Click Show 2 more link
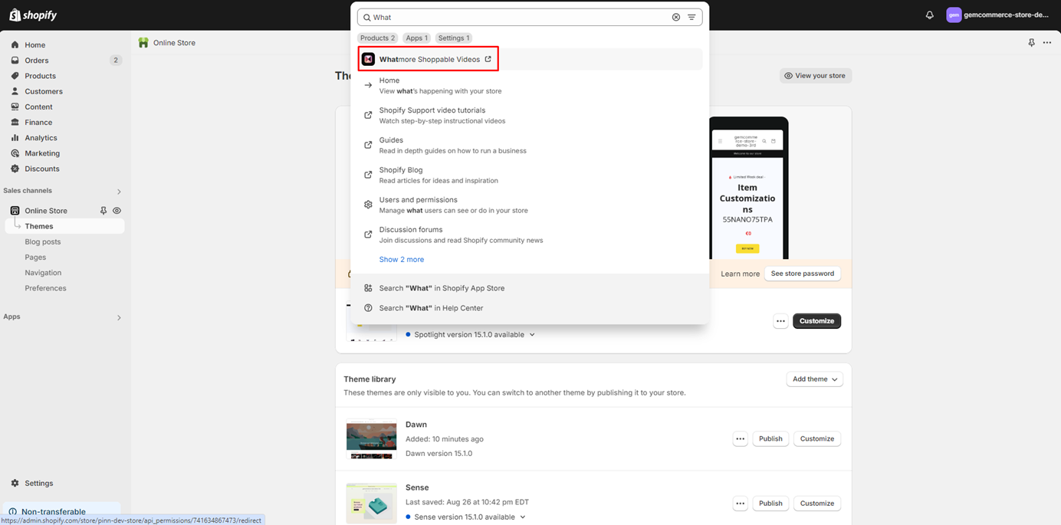Viewport: 1061px width, 525px height. click(x=401, y=260)
